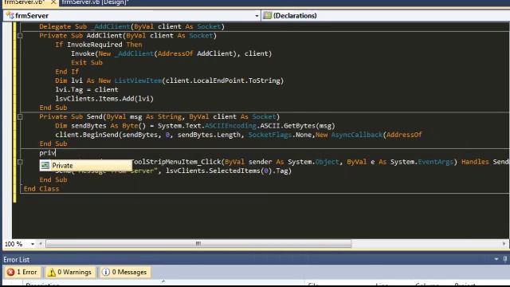Open the Error List window options dropdown
The image size is (510, 287).
point(496,259)
